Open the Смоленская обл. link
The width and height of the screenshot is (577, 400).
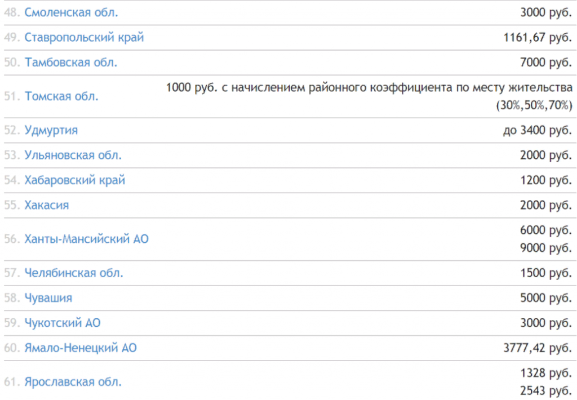(x=72, y=12)
